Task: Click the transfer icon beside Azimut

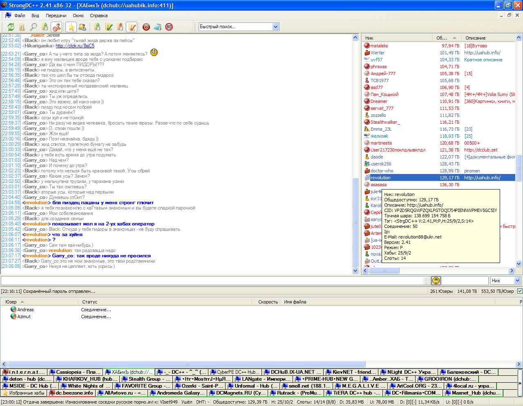Action: coord(13,317)
